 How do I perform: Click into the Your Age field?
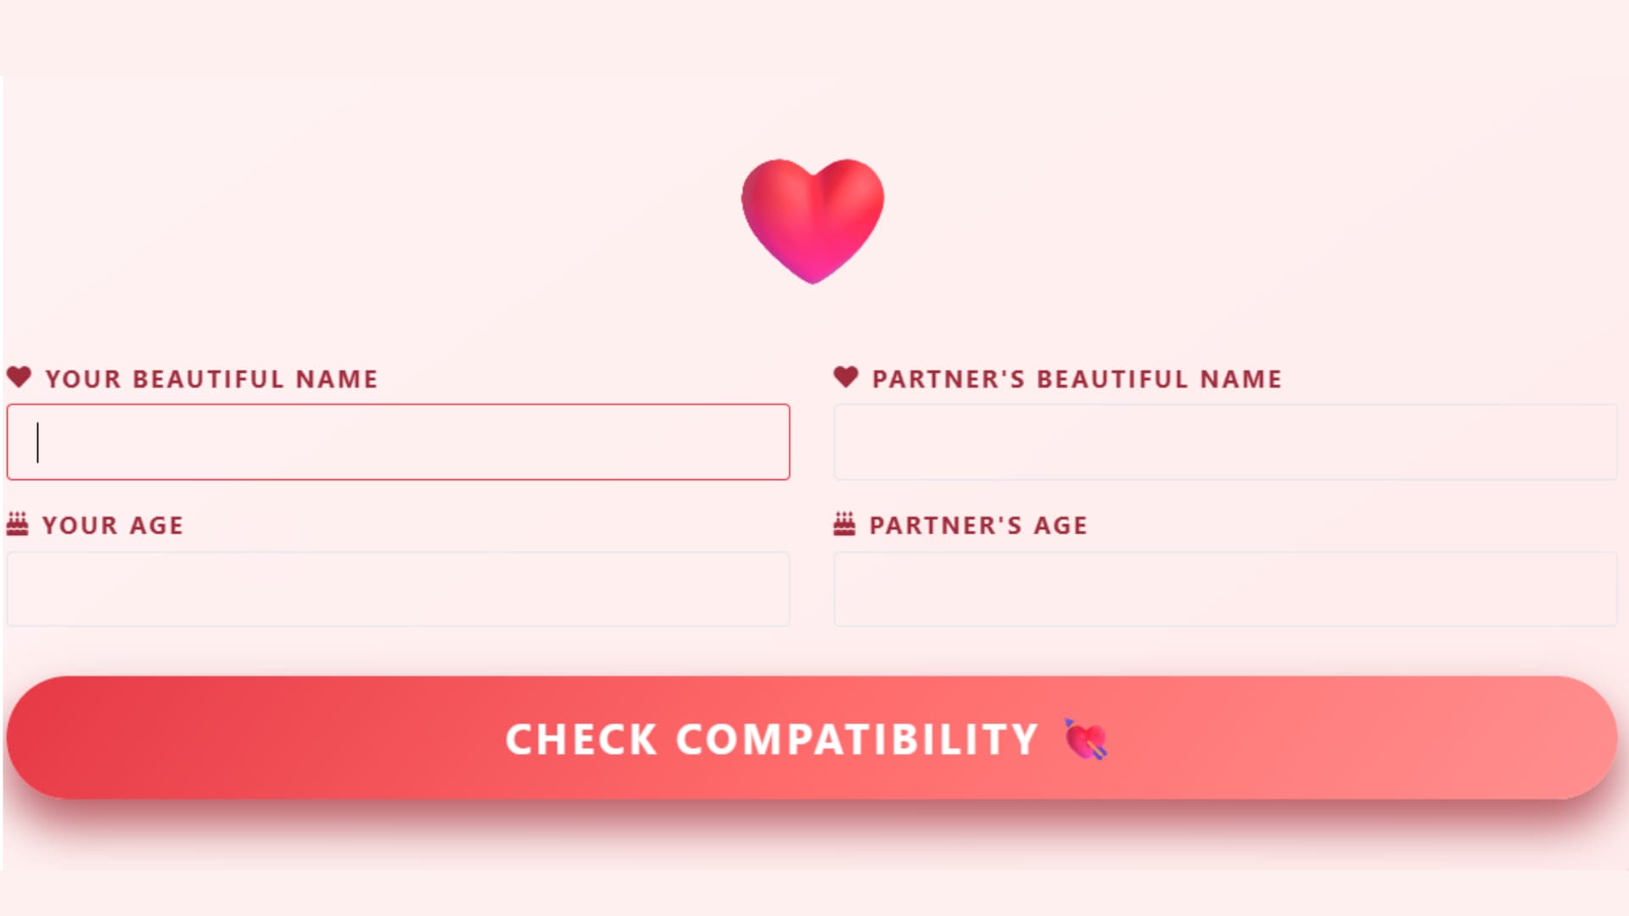[398, 589]
